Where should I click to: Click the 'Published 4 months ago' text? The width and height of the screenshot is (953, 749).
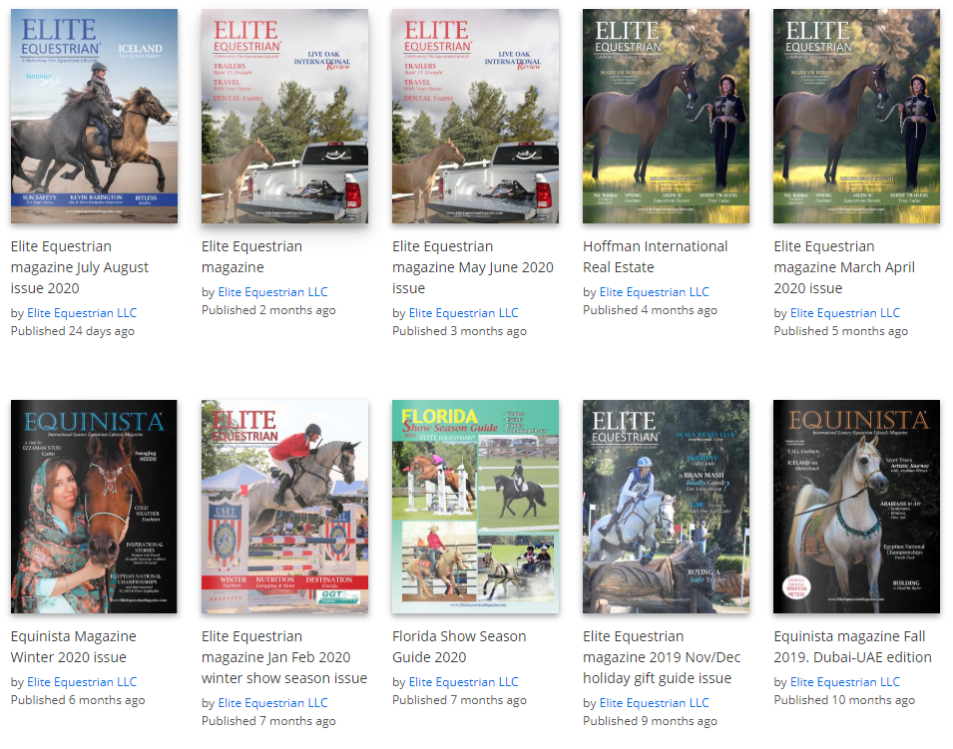[650, 310]
